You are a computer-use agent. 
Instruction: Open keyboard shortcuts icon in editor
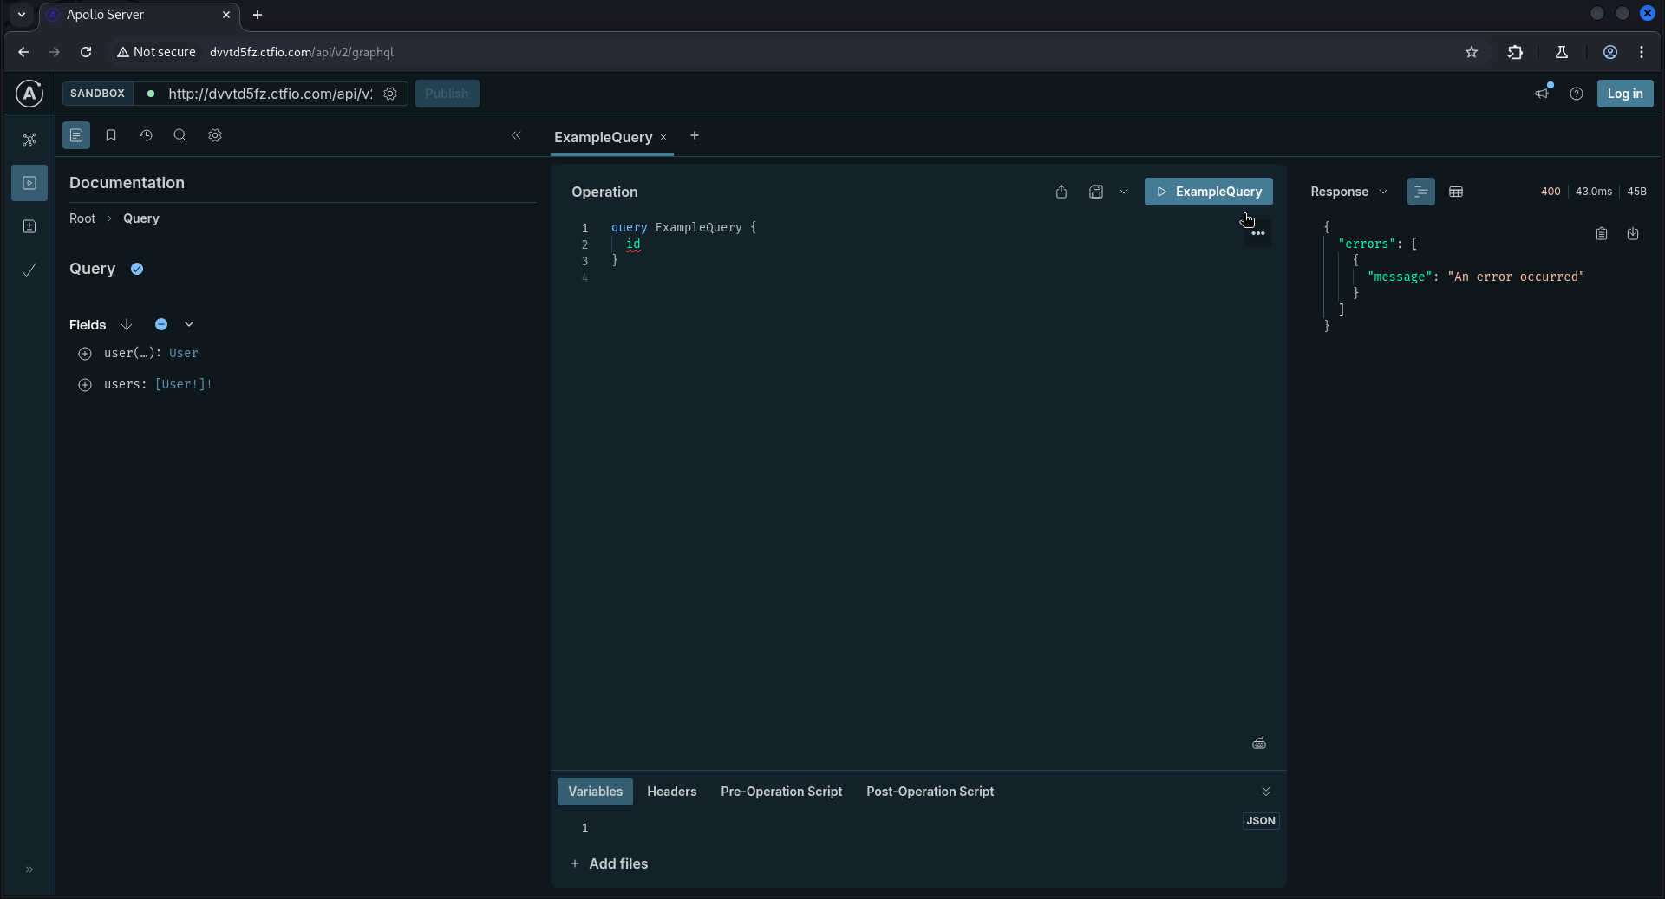[1259, 743]
